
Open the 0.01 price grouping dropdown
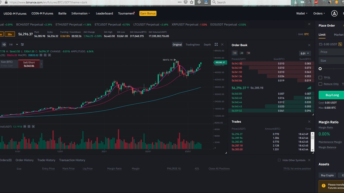[x=304, y=53]
